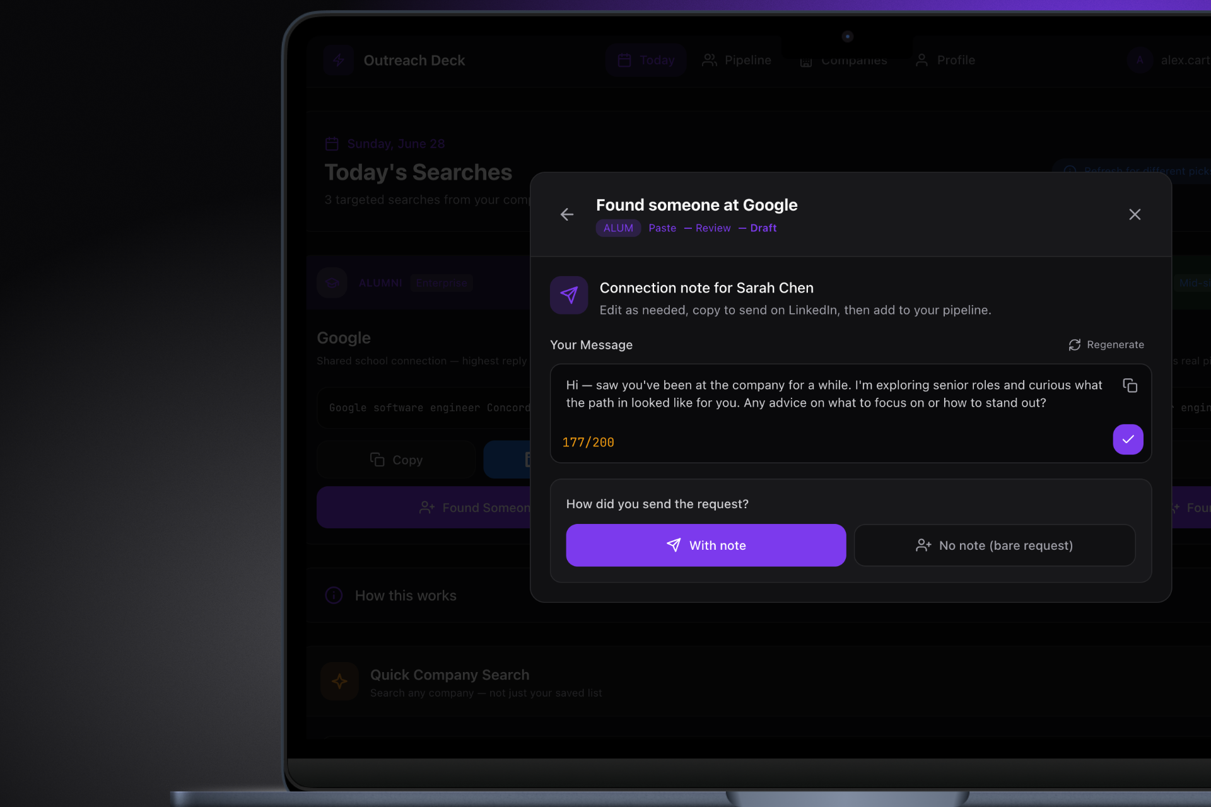Close the Found someone at Google dialog
This screenshot has width=1211, height=807.
click(x=1135, y=214)
